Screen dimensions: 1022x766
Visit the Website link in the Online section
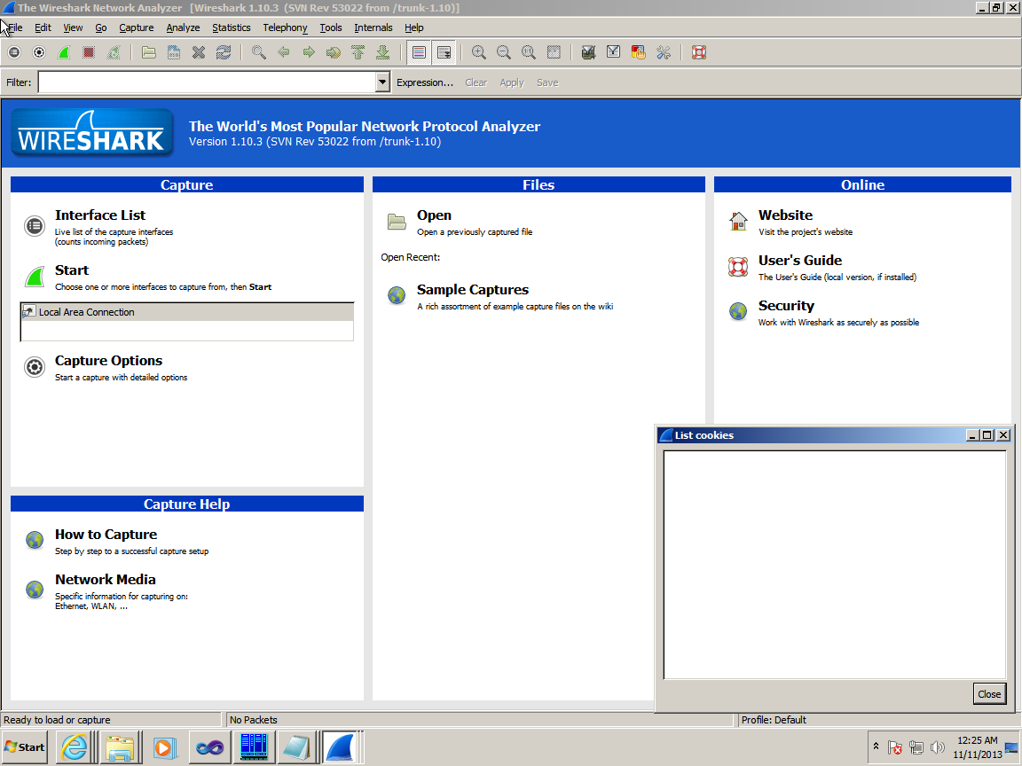point(785,215)
